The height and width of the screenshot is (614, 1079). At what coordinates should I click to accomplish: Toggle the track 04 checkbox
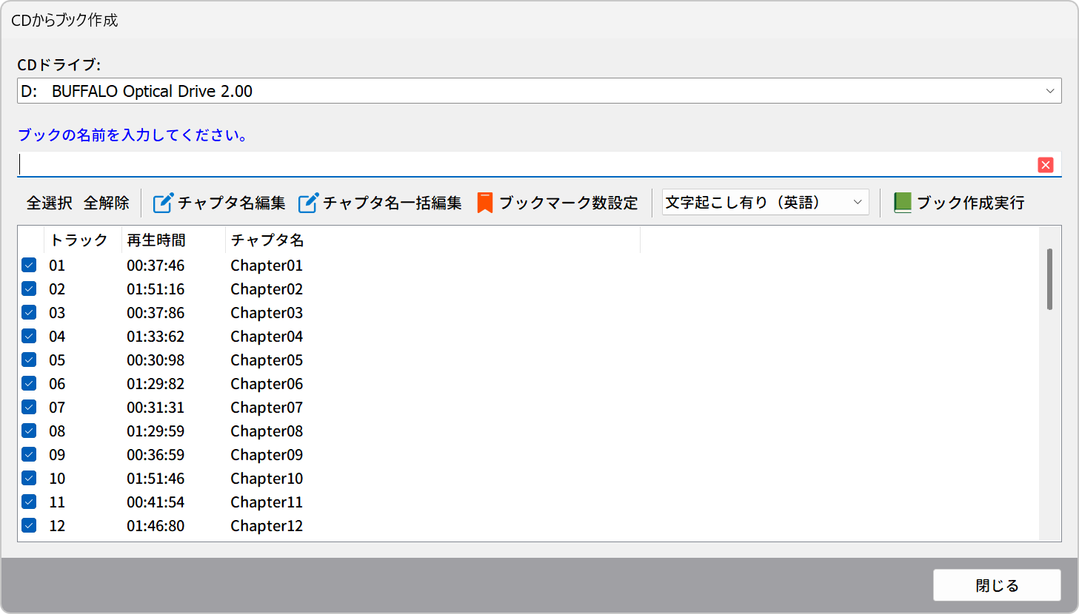[29, 336]
